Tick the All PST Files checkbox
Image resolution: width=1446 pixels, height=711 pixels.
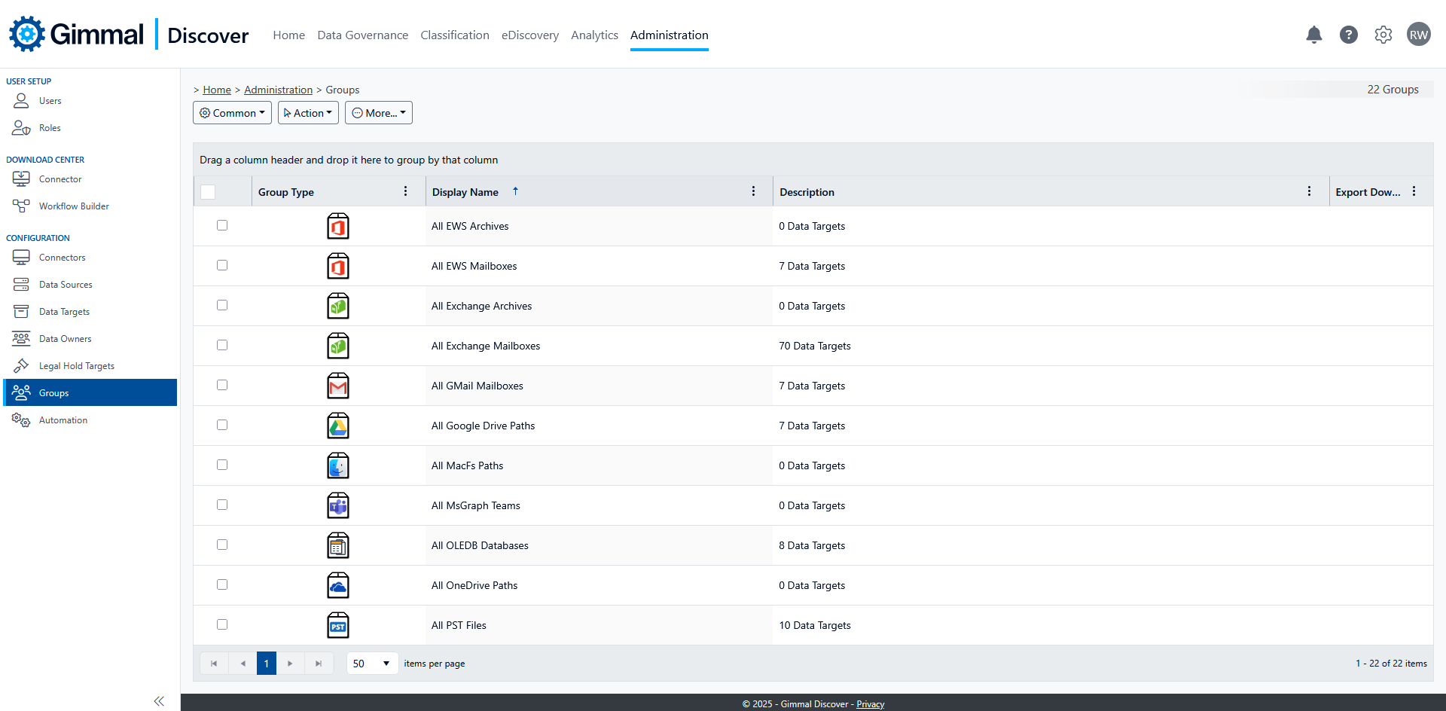point(221,624)
